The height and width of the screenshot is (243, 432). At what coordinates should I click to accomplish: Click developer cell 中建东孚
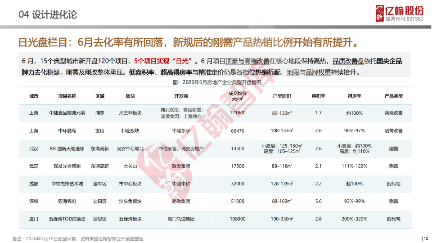(181, 130)
